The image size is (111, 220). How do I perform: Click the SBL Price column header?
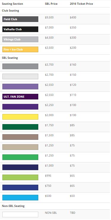tap(51, 4)
